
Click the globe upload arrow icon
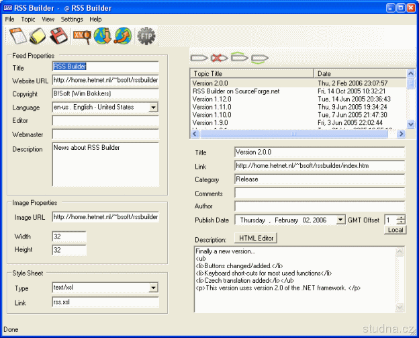(122, 36)
